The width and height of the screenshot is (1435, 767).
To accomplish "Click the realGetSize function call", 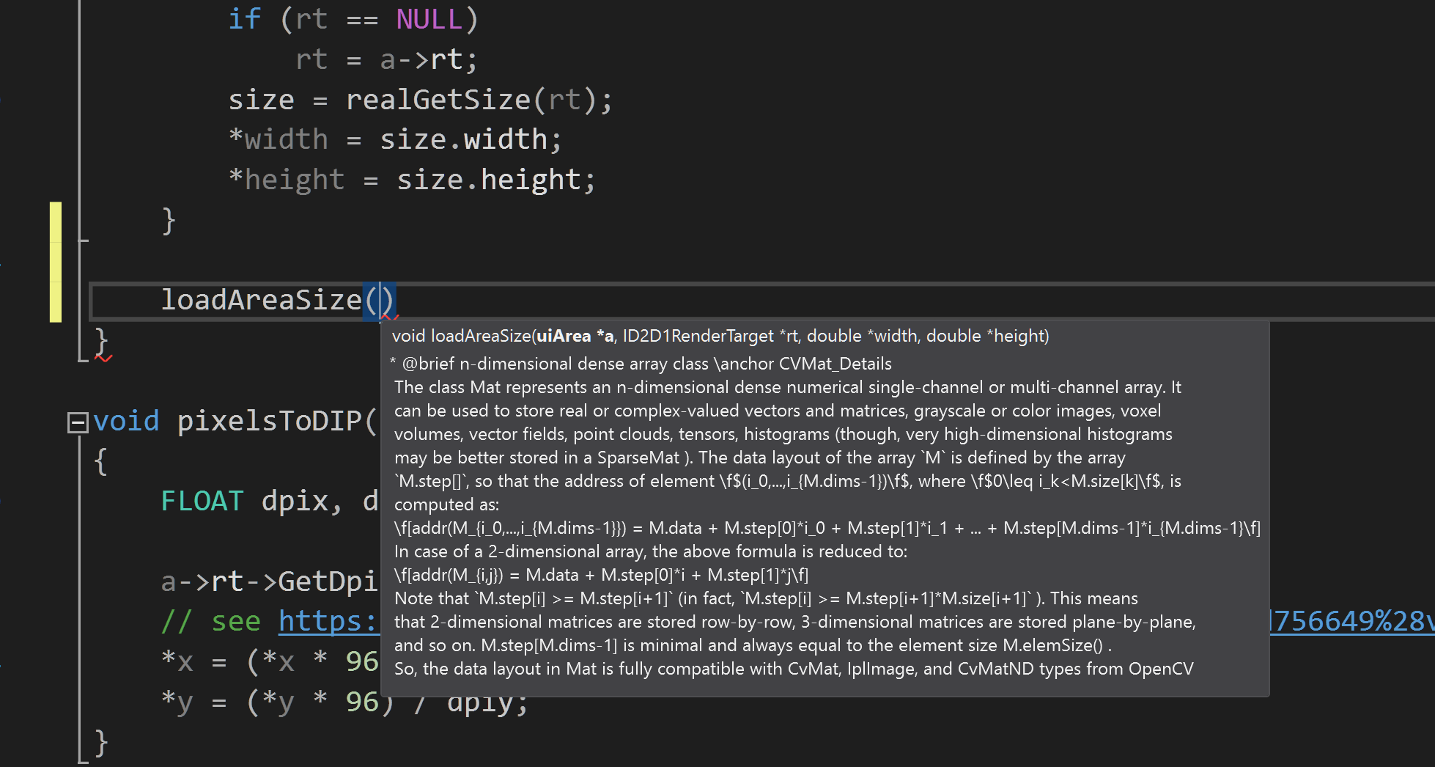I will [438, 100].
